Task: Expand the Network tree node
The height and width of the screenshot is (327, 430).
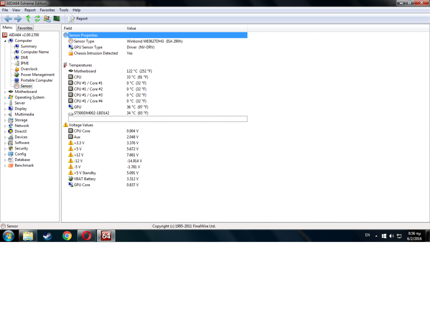Action: point(5,126)
